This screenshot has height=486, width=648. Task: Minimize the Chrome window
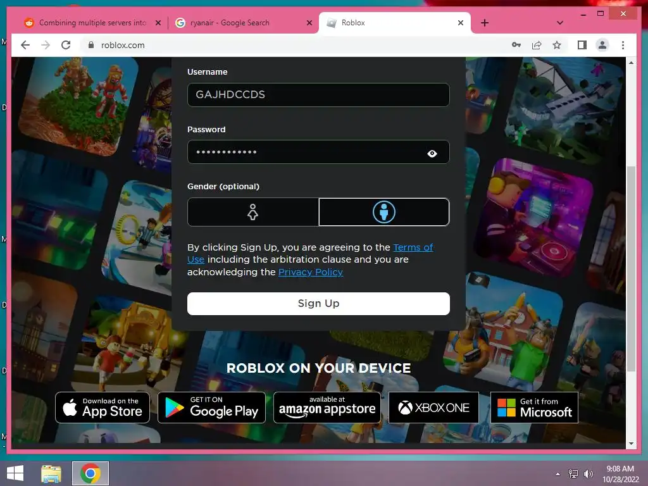click(x=583, y=14)
